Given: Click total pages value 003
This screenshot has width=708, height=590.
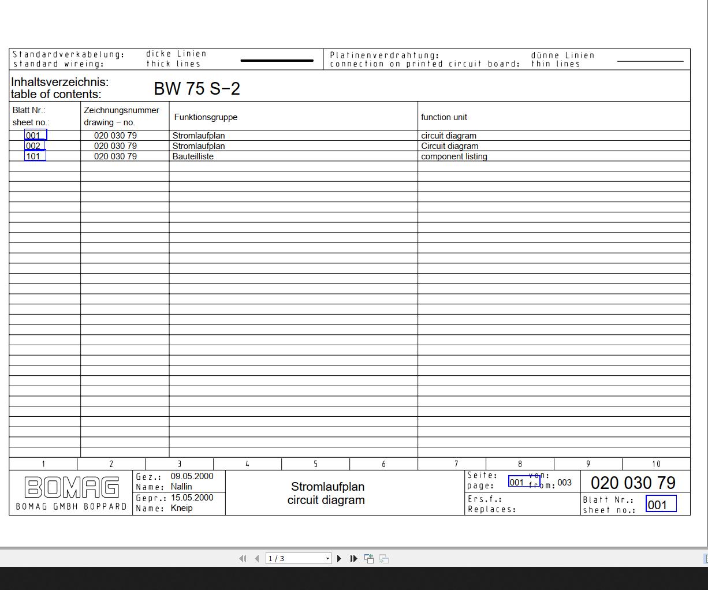Looking at the screenshot, I should (x=564, y=483).
